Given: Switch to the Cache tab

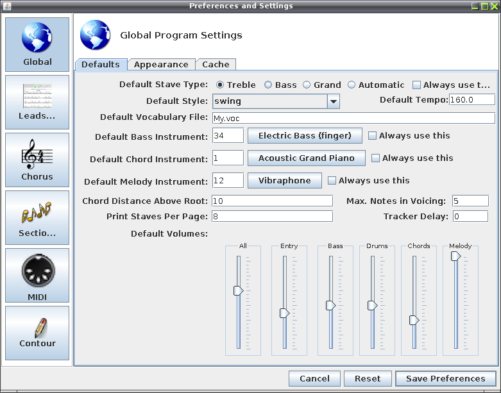Looking at the screenshot, I should click(x=216, y=65).
